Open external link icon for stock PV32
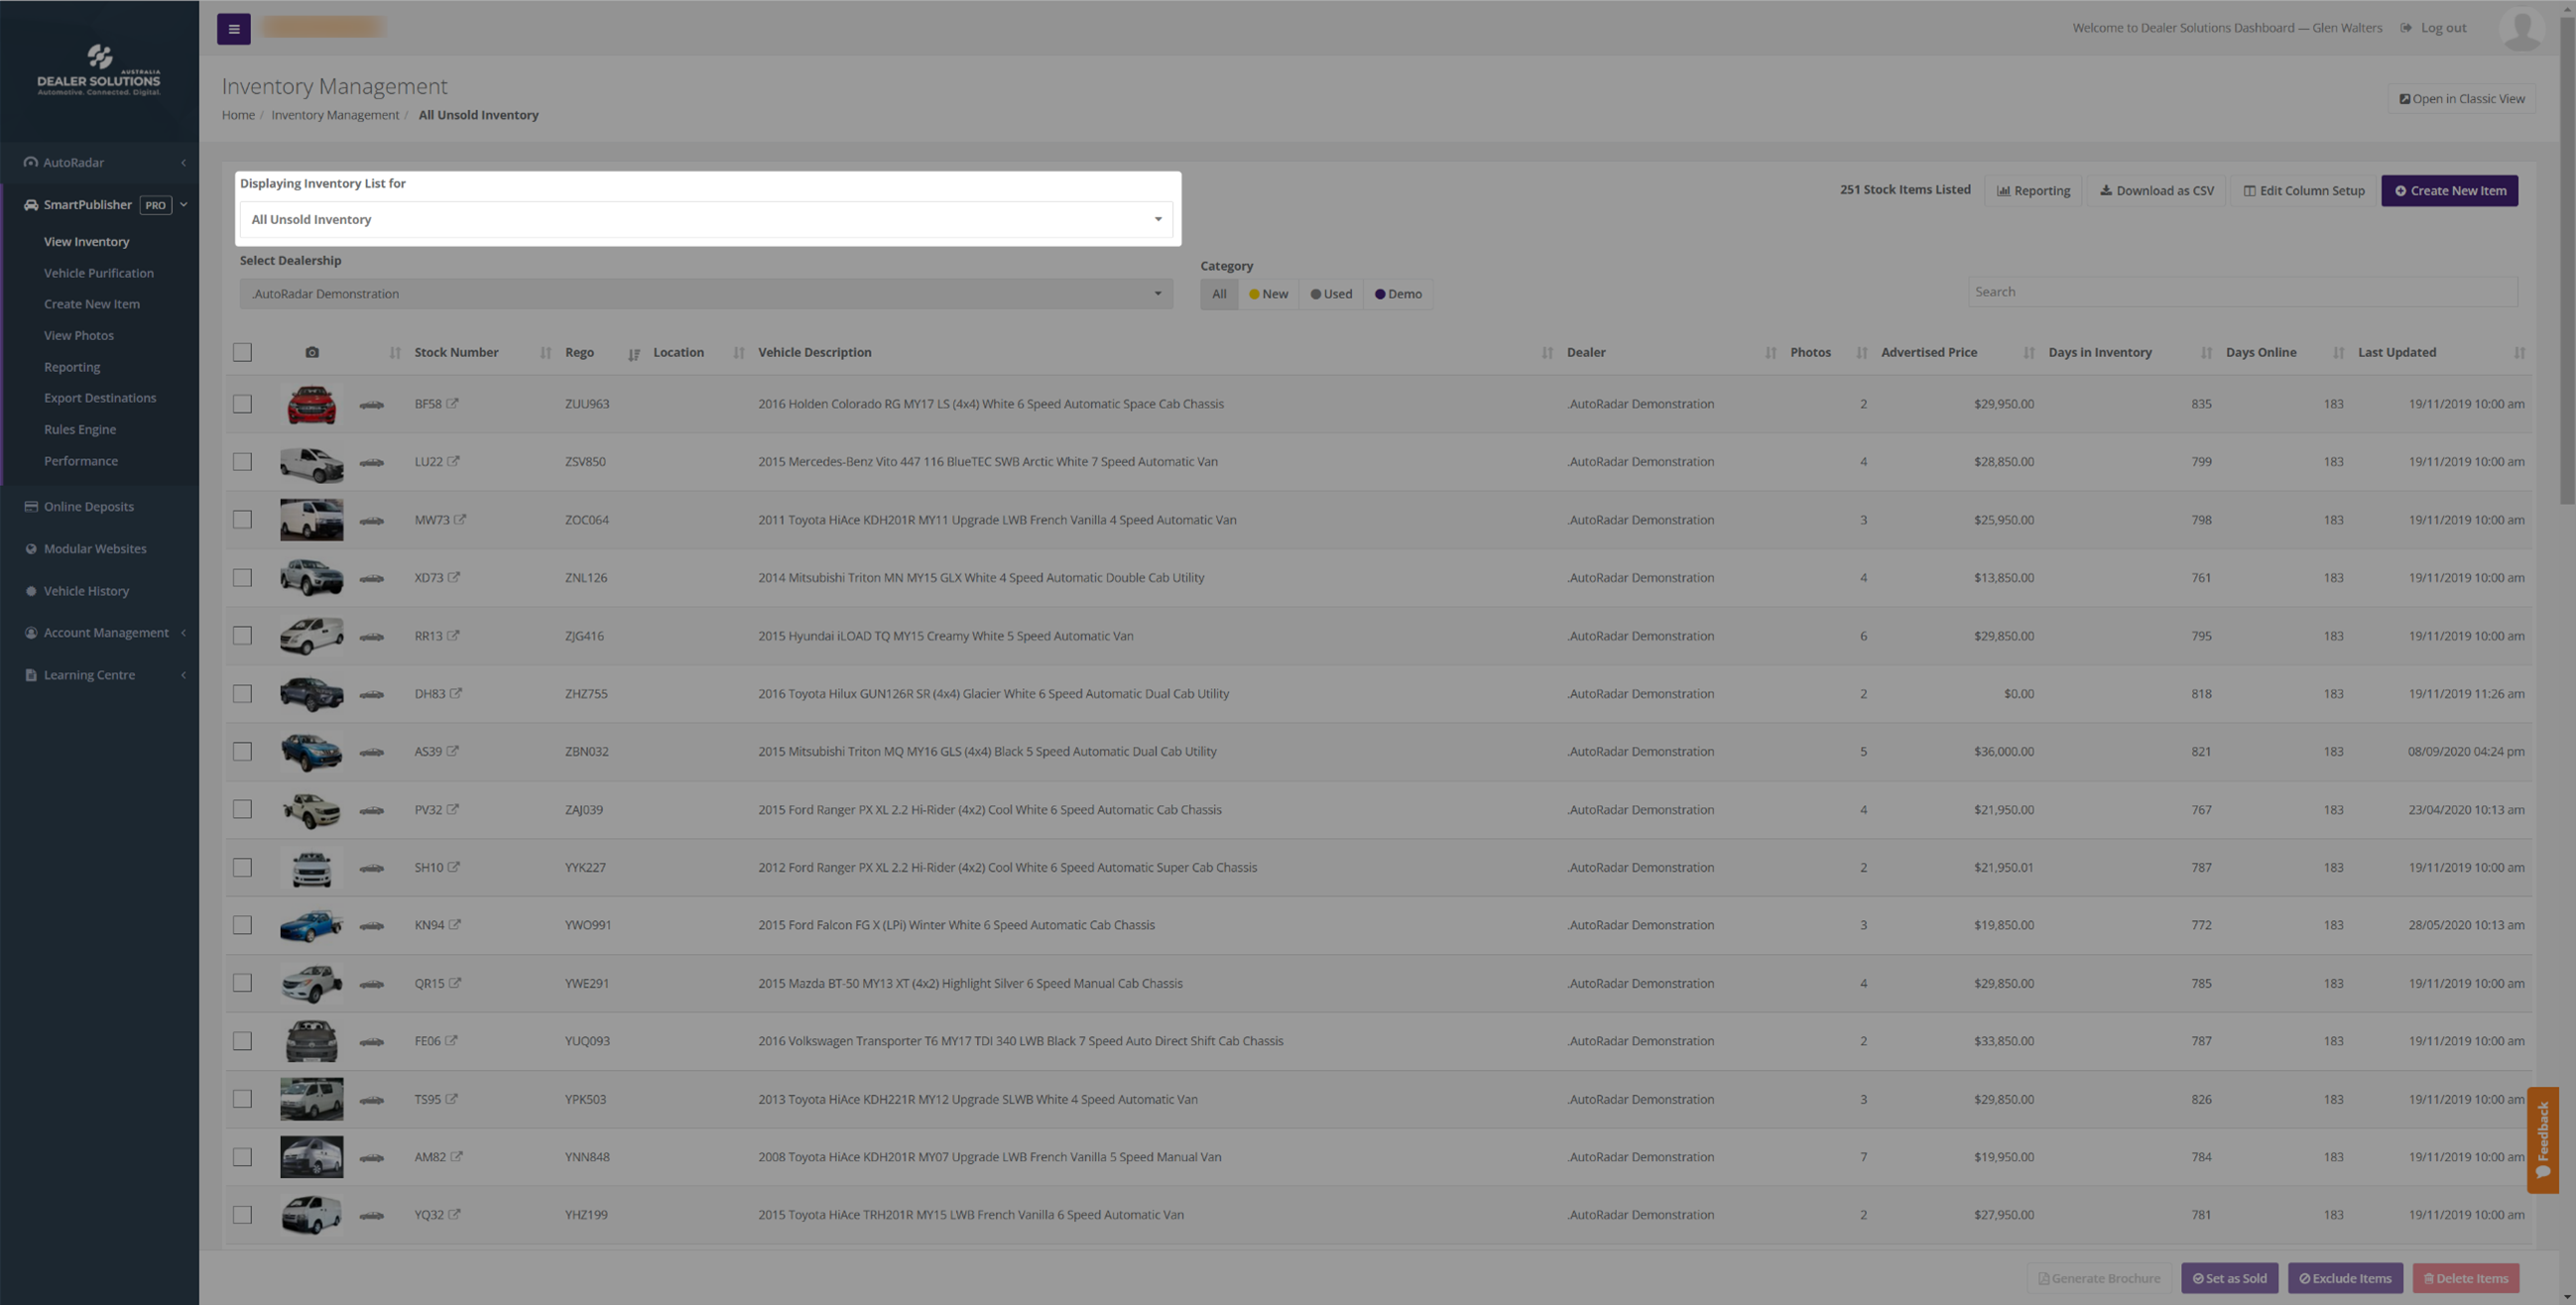The image size is (2576, 1305). click(x=452, y=810)
